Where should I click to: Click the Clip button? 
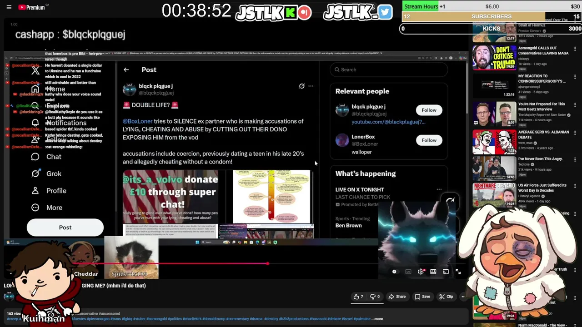446,297
